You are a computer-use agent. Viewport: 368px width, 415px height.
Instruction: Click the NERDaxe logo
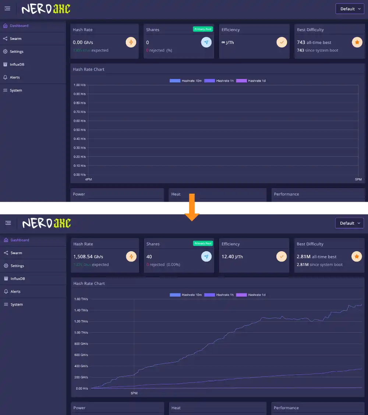coord(45,8)
